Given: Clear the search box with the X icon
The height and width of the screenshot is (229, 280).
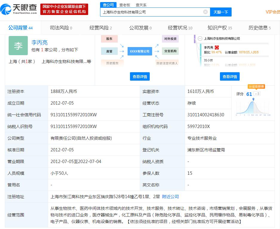Looking at the screenshot, I should (x=205, y=12).
